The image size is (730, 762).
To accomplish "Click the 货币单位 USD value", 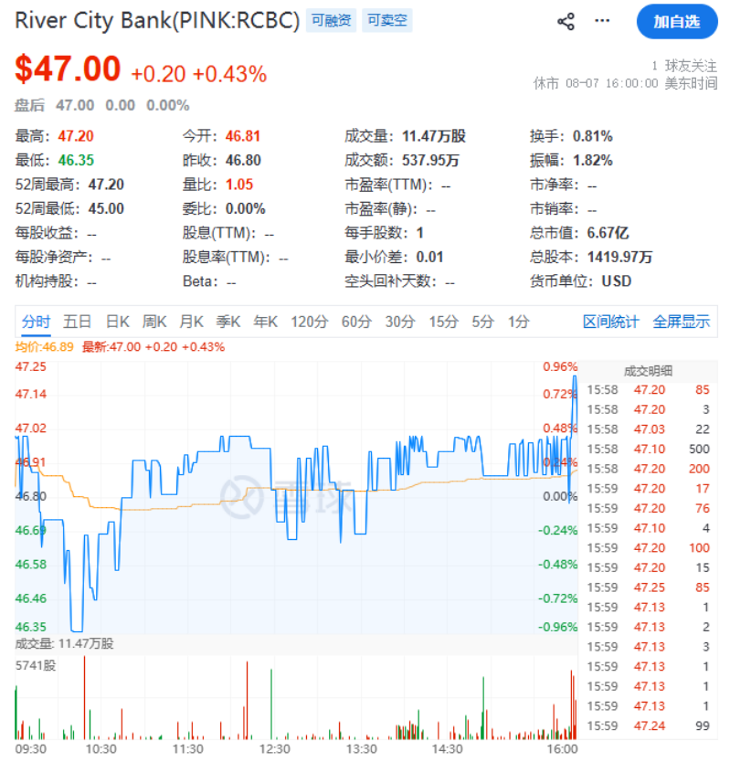I will click(x=617, y=281).
